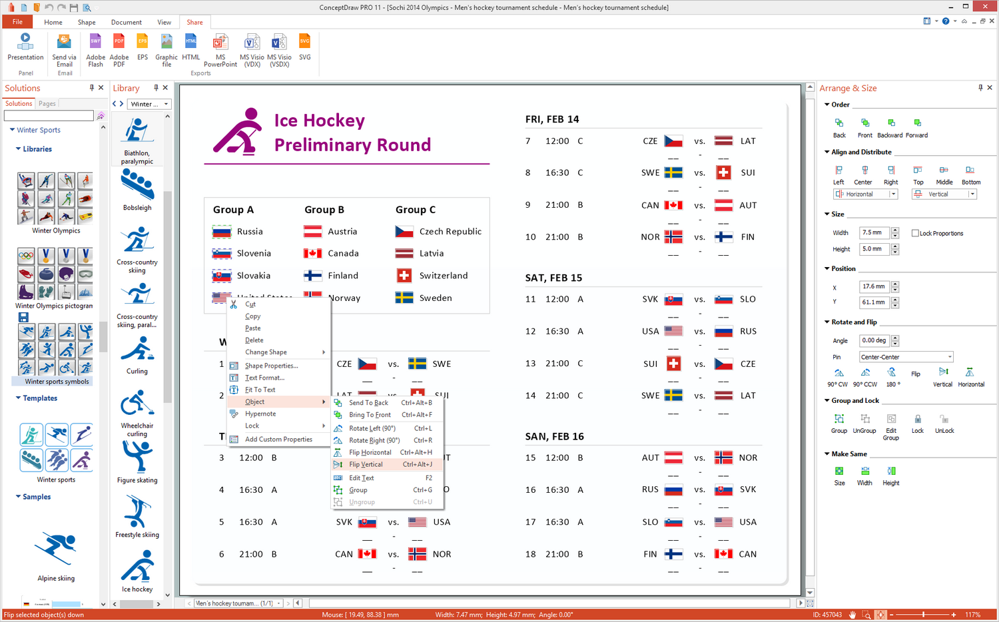Viewport: 999px width, 622px height.
Task: Move object Forward one level
Action: click(917, 127)
